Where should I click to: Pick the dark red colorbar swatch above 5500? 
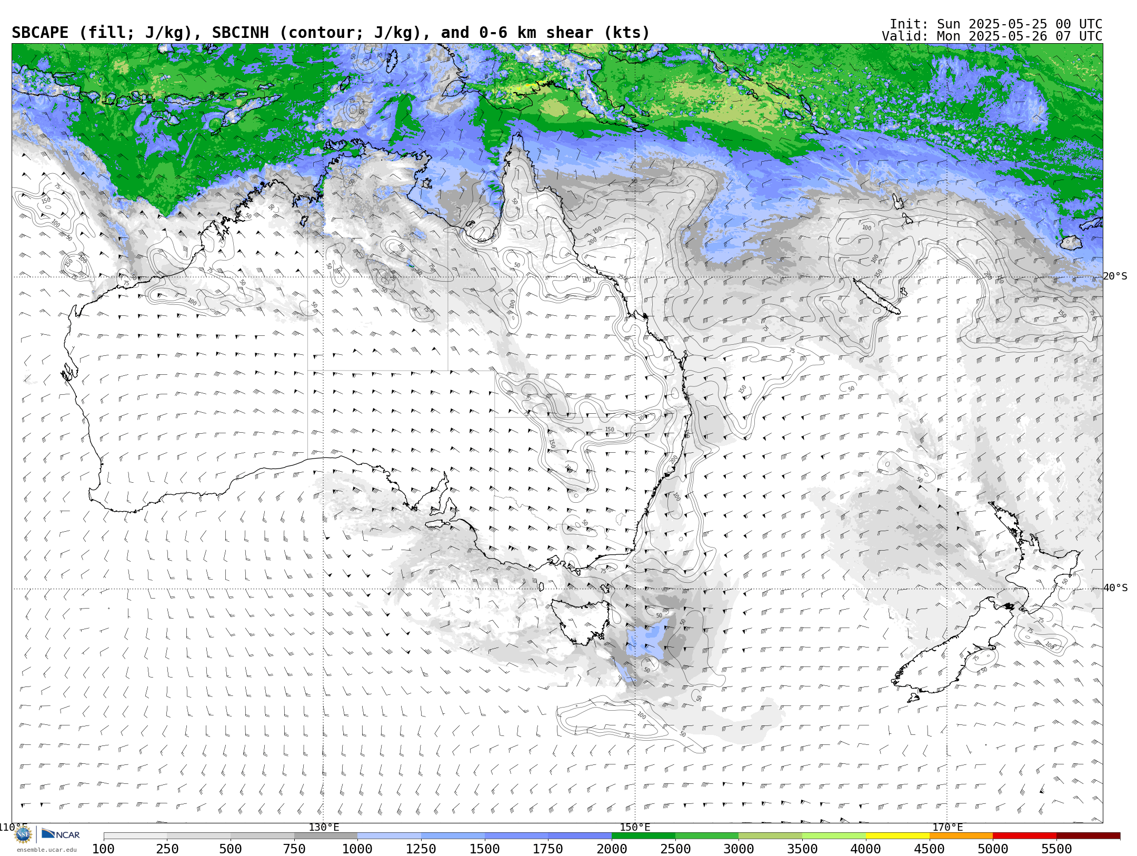(x=1088, y=836)
